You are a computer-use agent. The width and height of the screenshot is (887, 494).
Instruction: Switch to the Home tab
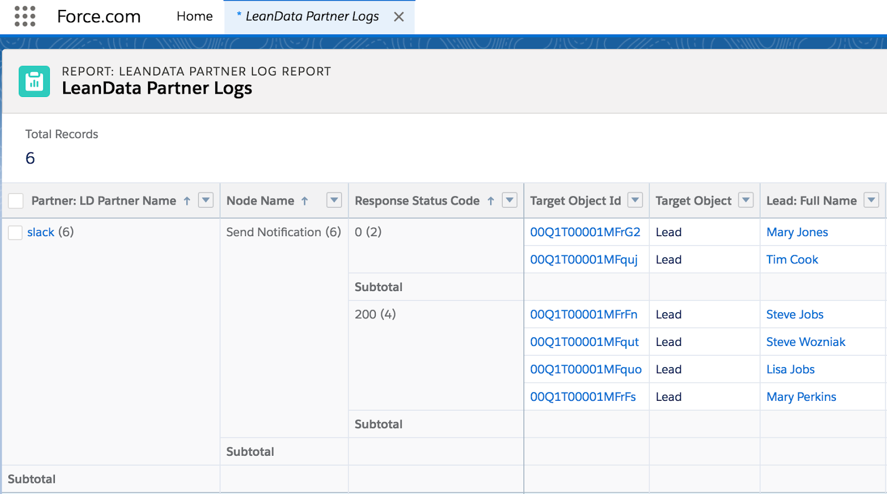point(195,17)
